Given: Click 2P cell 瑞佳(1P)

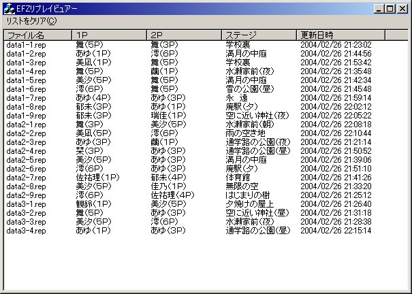Looking at the screenshot, I should coord(168,116).
